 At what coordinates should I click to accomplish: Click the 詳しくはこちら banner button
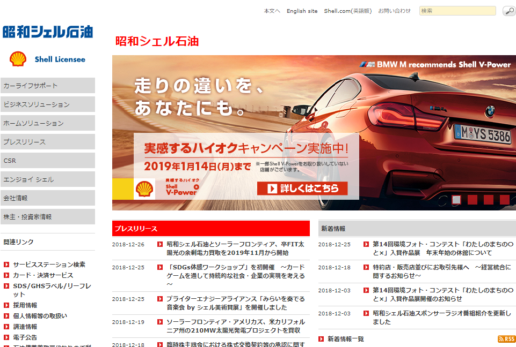(x=302, y=188)
